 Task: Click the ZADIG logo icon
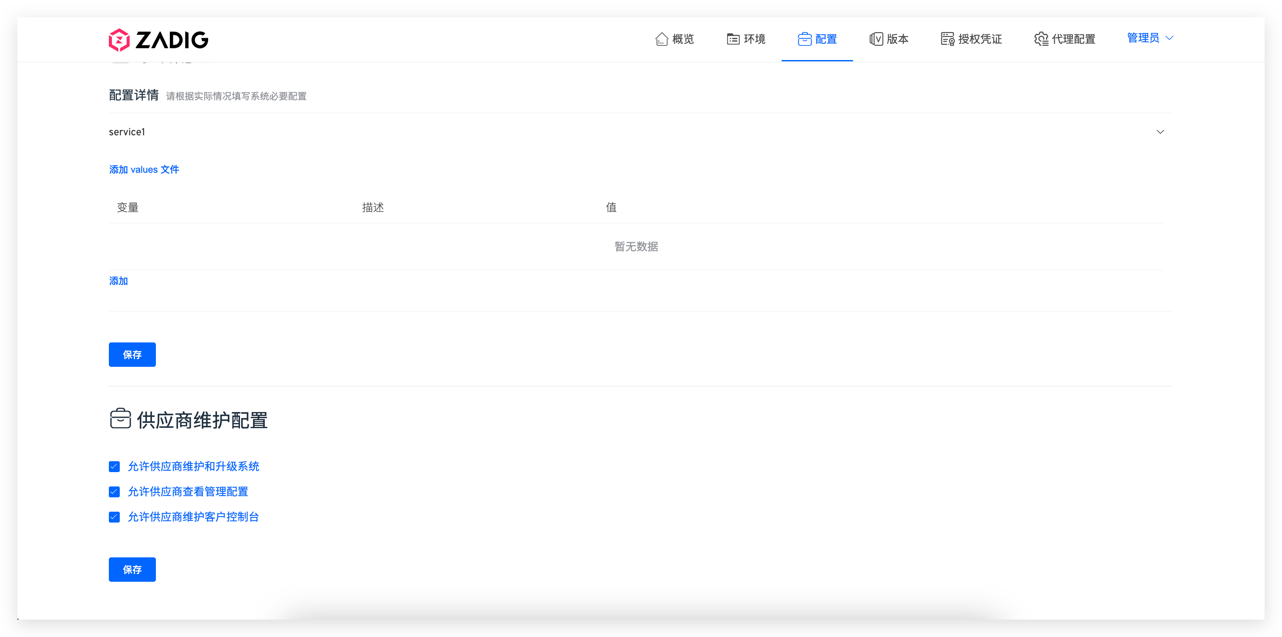[x=119, y=39]
